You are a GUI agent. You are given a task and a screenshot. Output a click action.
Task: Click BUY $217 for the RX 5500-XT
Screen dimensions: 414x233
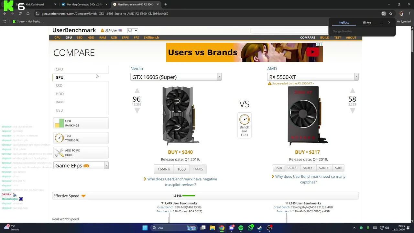click(307, 152)
